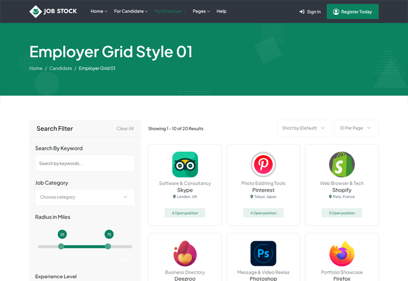Click 6 Open position button for Skype

(x=185, y=213)
